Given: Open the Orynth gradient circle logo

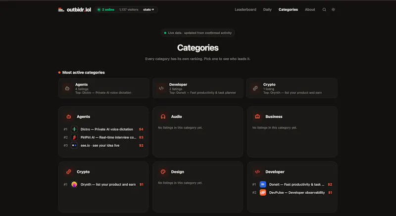Looking at the screenshot, I should tap(74, 184).
